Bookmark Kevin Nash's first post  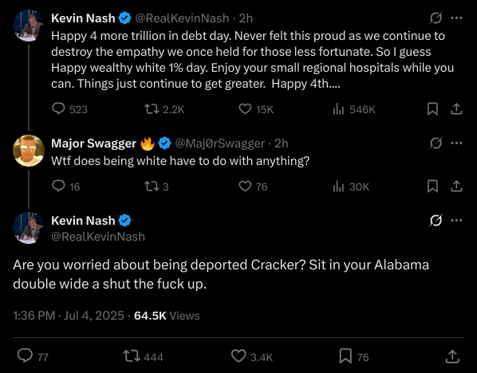pyautogui.click(x=432, y=109)
